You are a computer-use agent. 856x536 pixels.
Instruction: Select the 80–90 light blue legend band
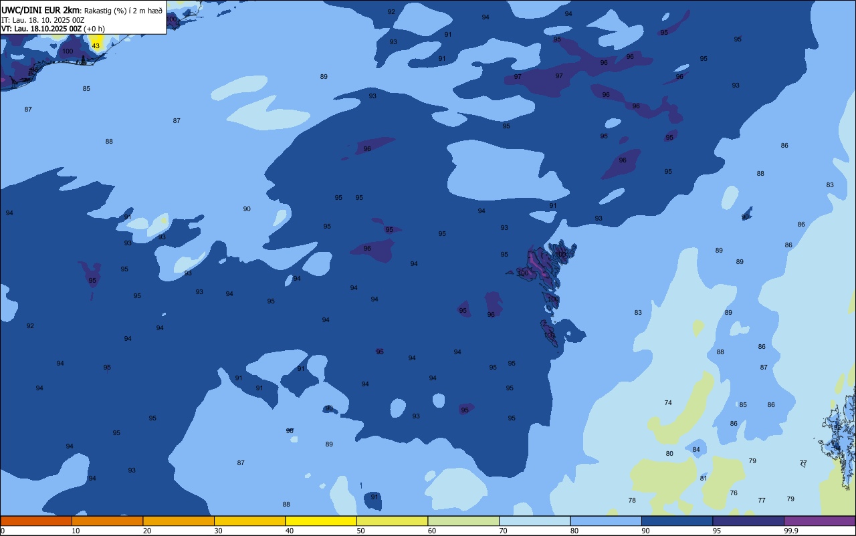point(606,521)
